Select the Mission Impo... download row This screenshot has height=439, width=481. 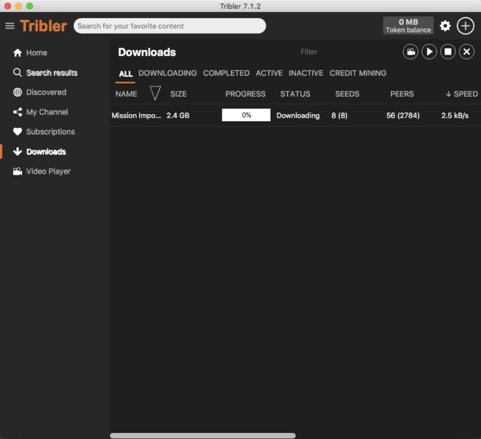tap(295, 115)
